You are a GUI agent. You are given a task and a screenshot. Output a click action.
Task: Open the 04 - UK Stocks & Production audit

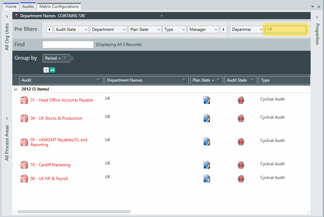click(x=56, y=118)
